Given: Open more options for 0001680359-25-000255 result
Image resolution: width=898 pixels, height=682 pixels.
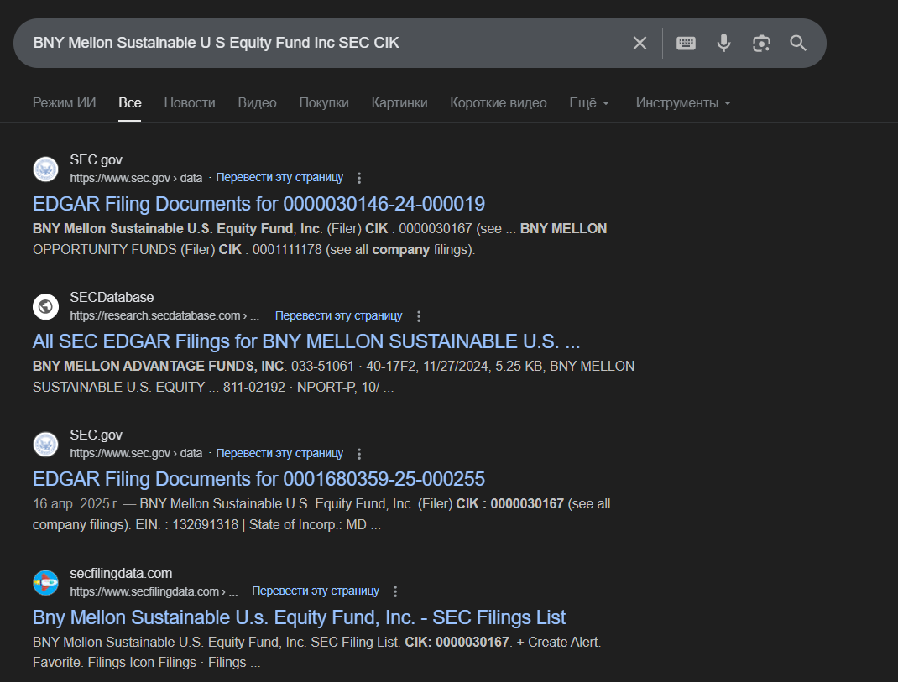Looking at the screenshot, I should (x=359, y=454).
